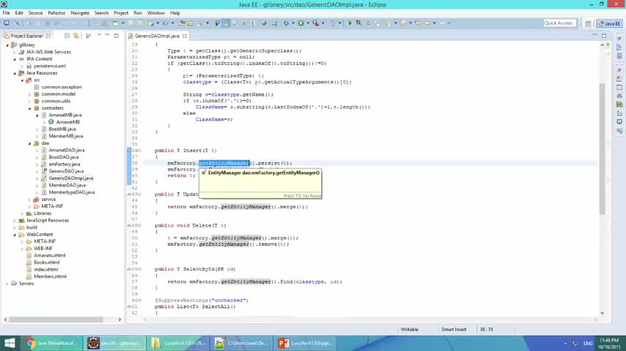Screen dimensions: 626x351
Task: Click the Open Perspective icon
Action: 588,23
